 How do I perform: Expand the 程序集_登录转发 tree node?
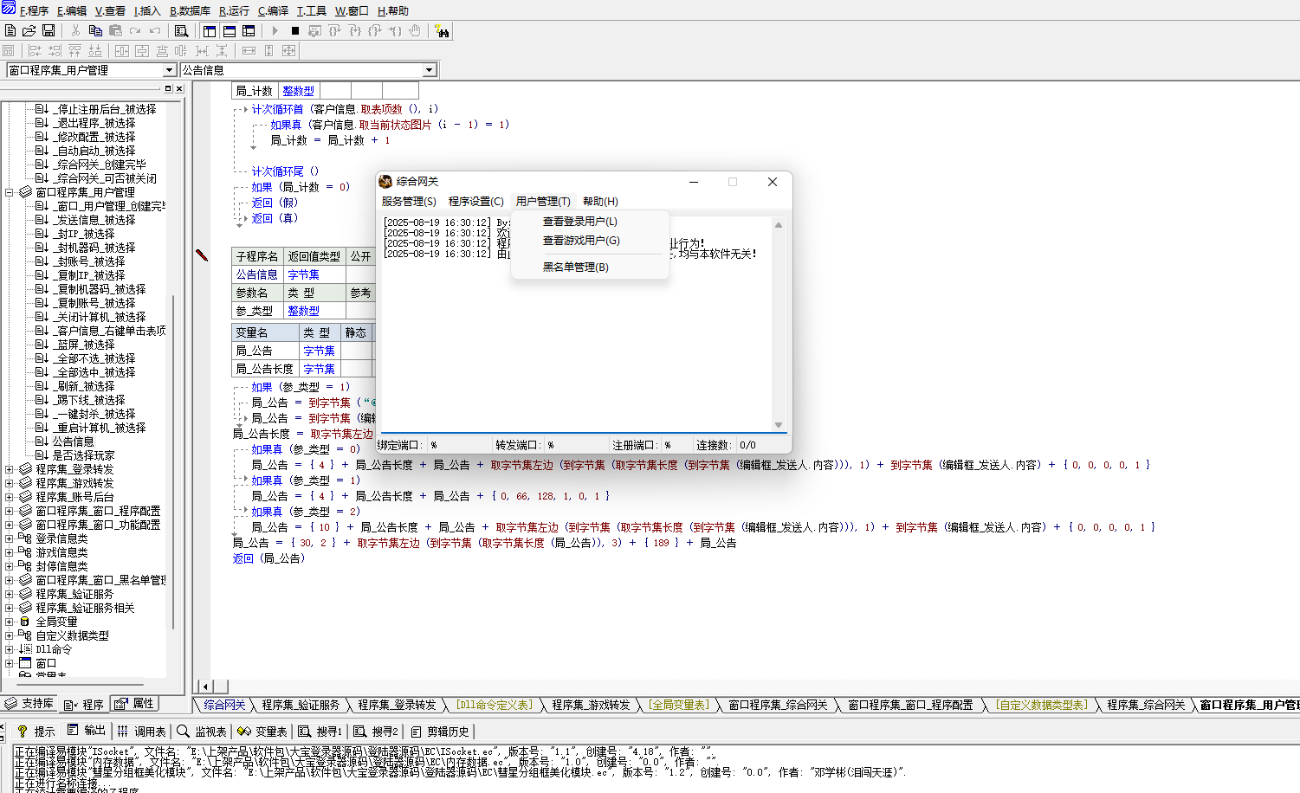point(10,469)
